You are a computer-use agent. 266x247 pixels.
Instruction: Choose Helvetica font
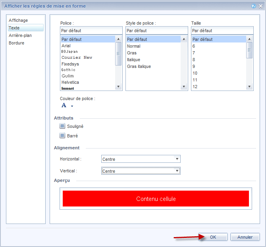tap(88, 82)
